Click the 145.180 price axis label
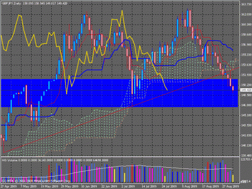 click(246, 115)
